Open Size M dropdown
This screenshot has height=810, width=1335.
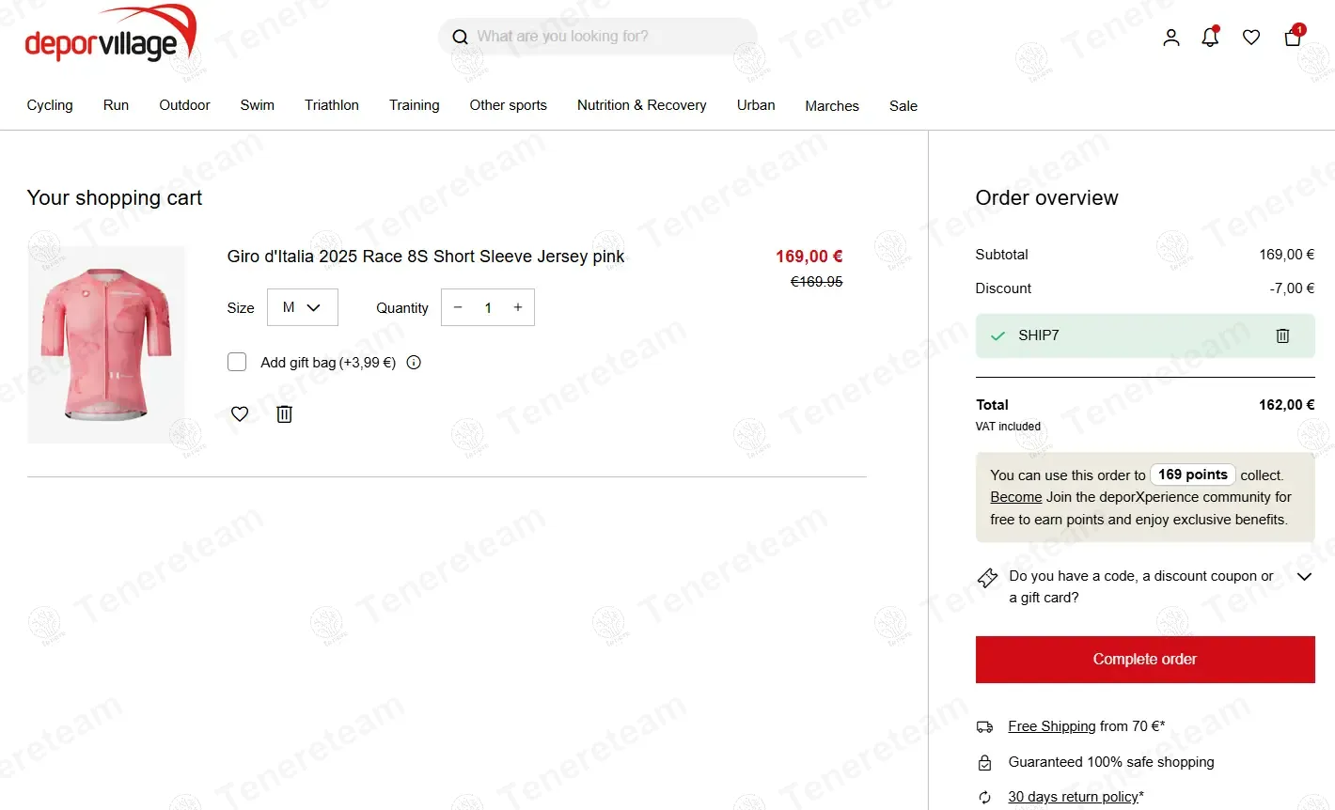pos(303,307)
